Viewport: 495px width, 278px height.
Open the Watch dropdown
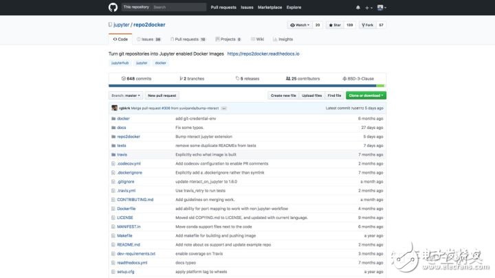[299, 25]
